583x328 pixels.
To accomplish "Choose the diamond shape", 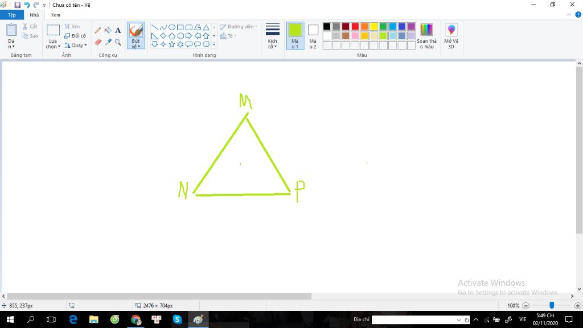I will click(x=163, y=36).
